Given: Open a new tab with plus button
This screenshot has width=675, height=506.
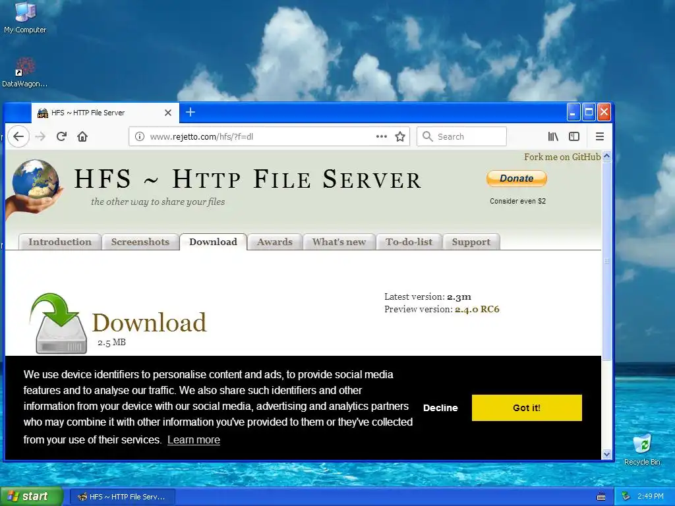Looking at the screenshot, I should [191, 112].
